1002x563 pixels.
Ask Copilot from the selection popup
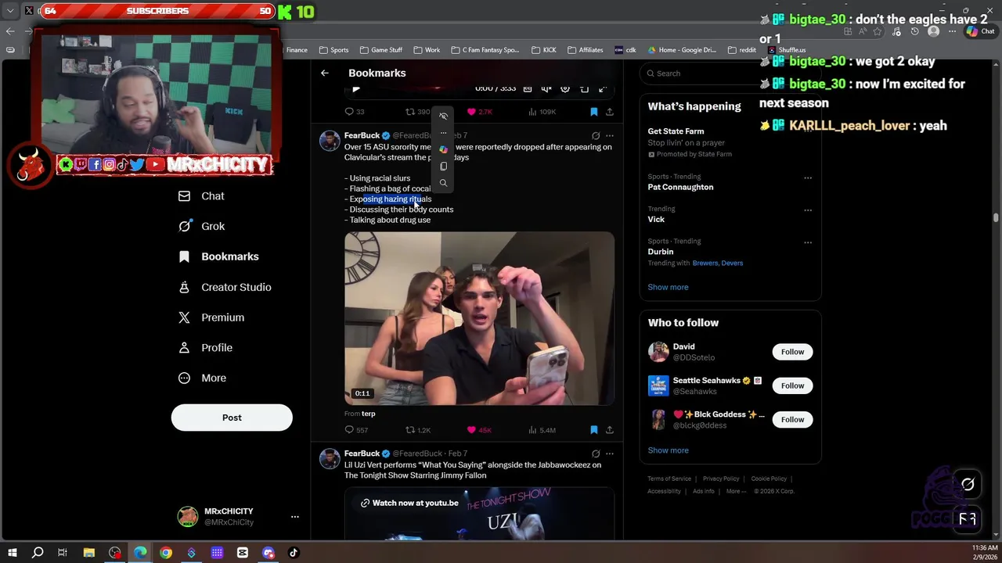(443, 149)
